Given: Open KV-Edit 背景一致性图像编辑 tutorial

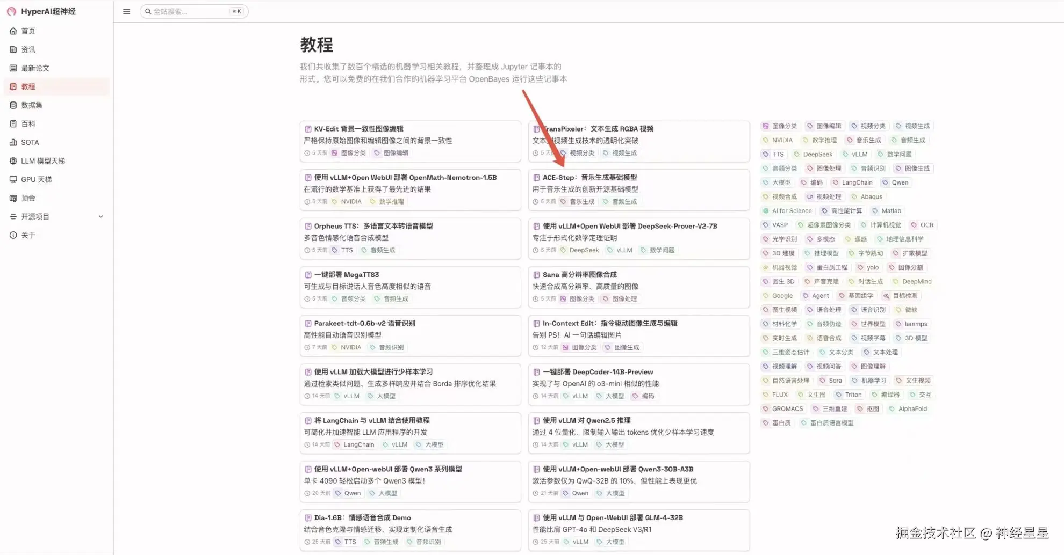Looking at the screenshot, I should pyautogui.click(x=410, y=141).
